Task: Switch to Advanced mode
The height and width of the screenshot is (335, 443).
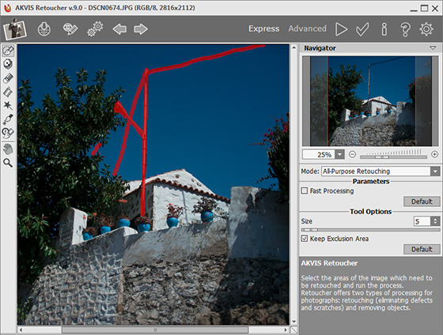Action: (x=307, y=28)
